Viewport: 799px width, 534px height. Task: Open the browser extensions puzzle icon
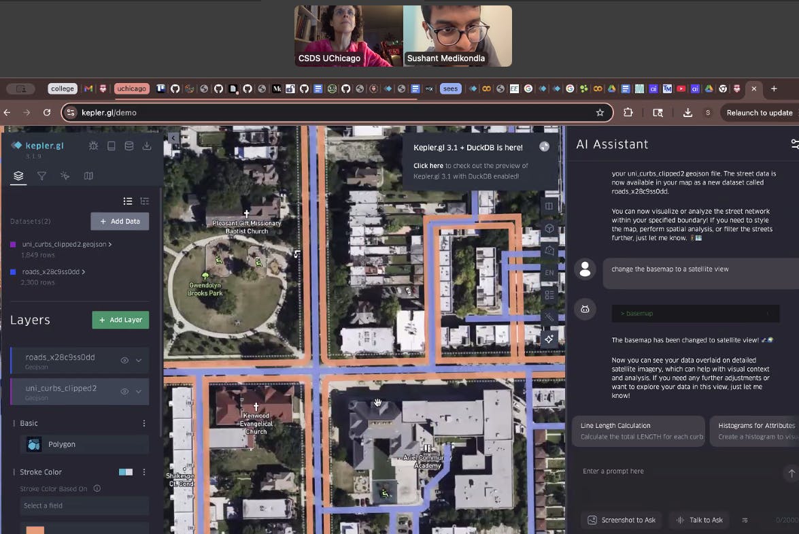coord(628,113)
